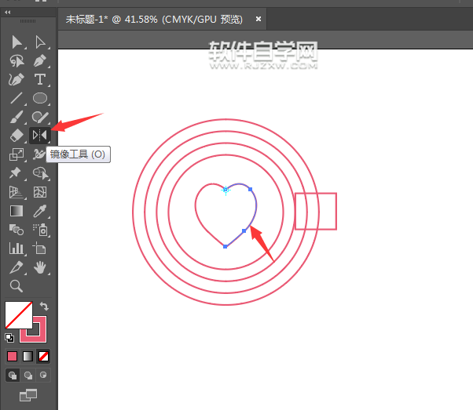Enable Draw Behind mode

click(28, 375)
